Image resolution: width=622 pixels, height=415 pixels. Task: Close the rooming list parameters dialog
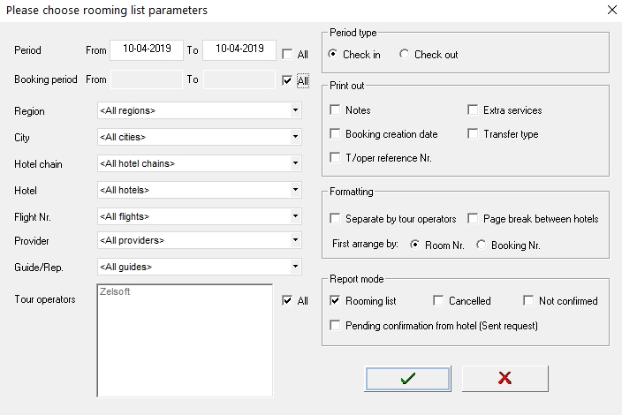[611, 10]
